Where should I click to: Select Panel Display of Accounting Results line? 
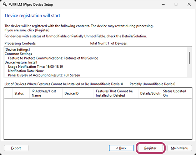44,75
